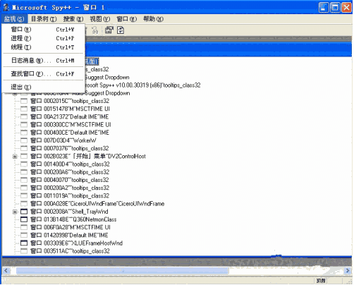
Task: Expand the 0002008A Shell_TrayWnd tree node
Action: click(x=15, y=212)
